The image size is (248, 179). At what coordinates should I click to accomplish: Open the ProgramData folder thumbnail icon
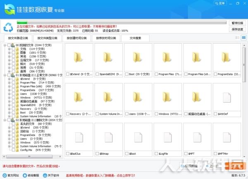coord(226,57)
